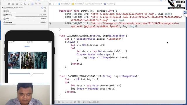Viewport: 187px width, 105px height.
Task: Open the related items grid menu
Action: coord(50,4)
